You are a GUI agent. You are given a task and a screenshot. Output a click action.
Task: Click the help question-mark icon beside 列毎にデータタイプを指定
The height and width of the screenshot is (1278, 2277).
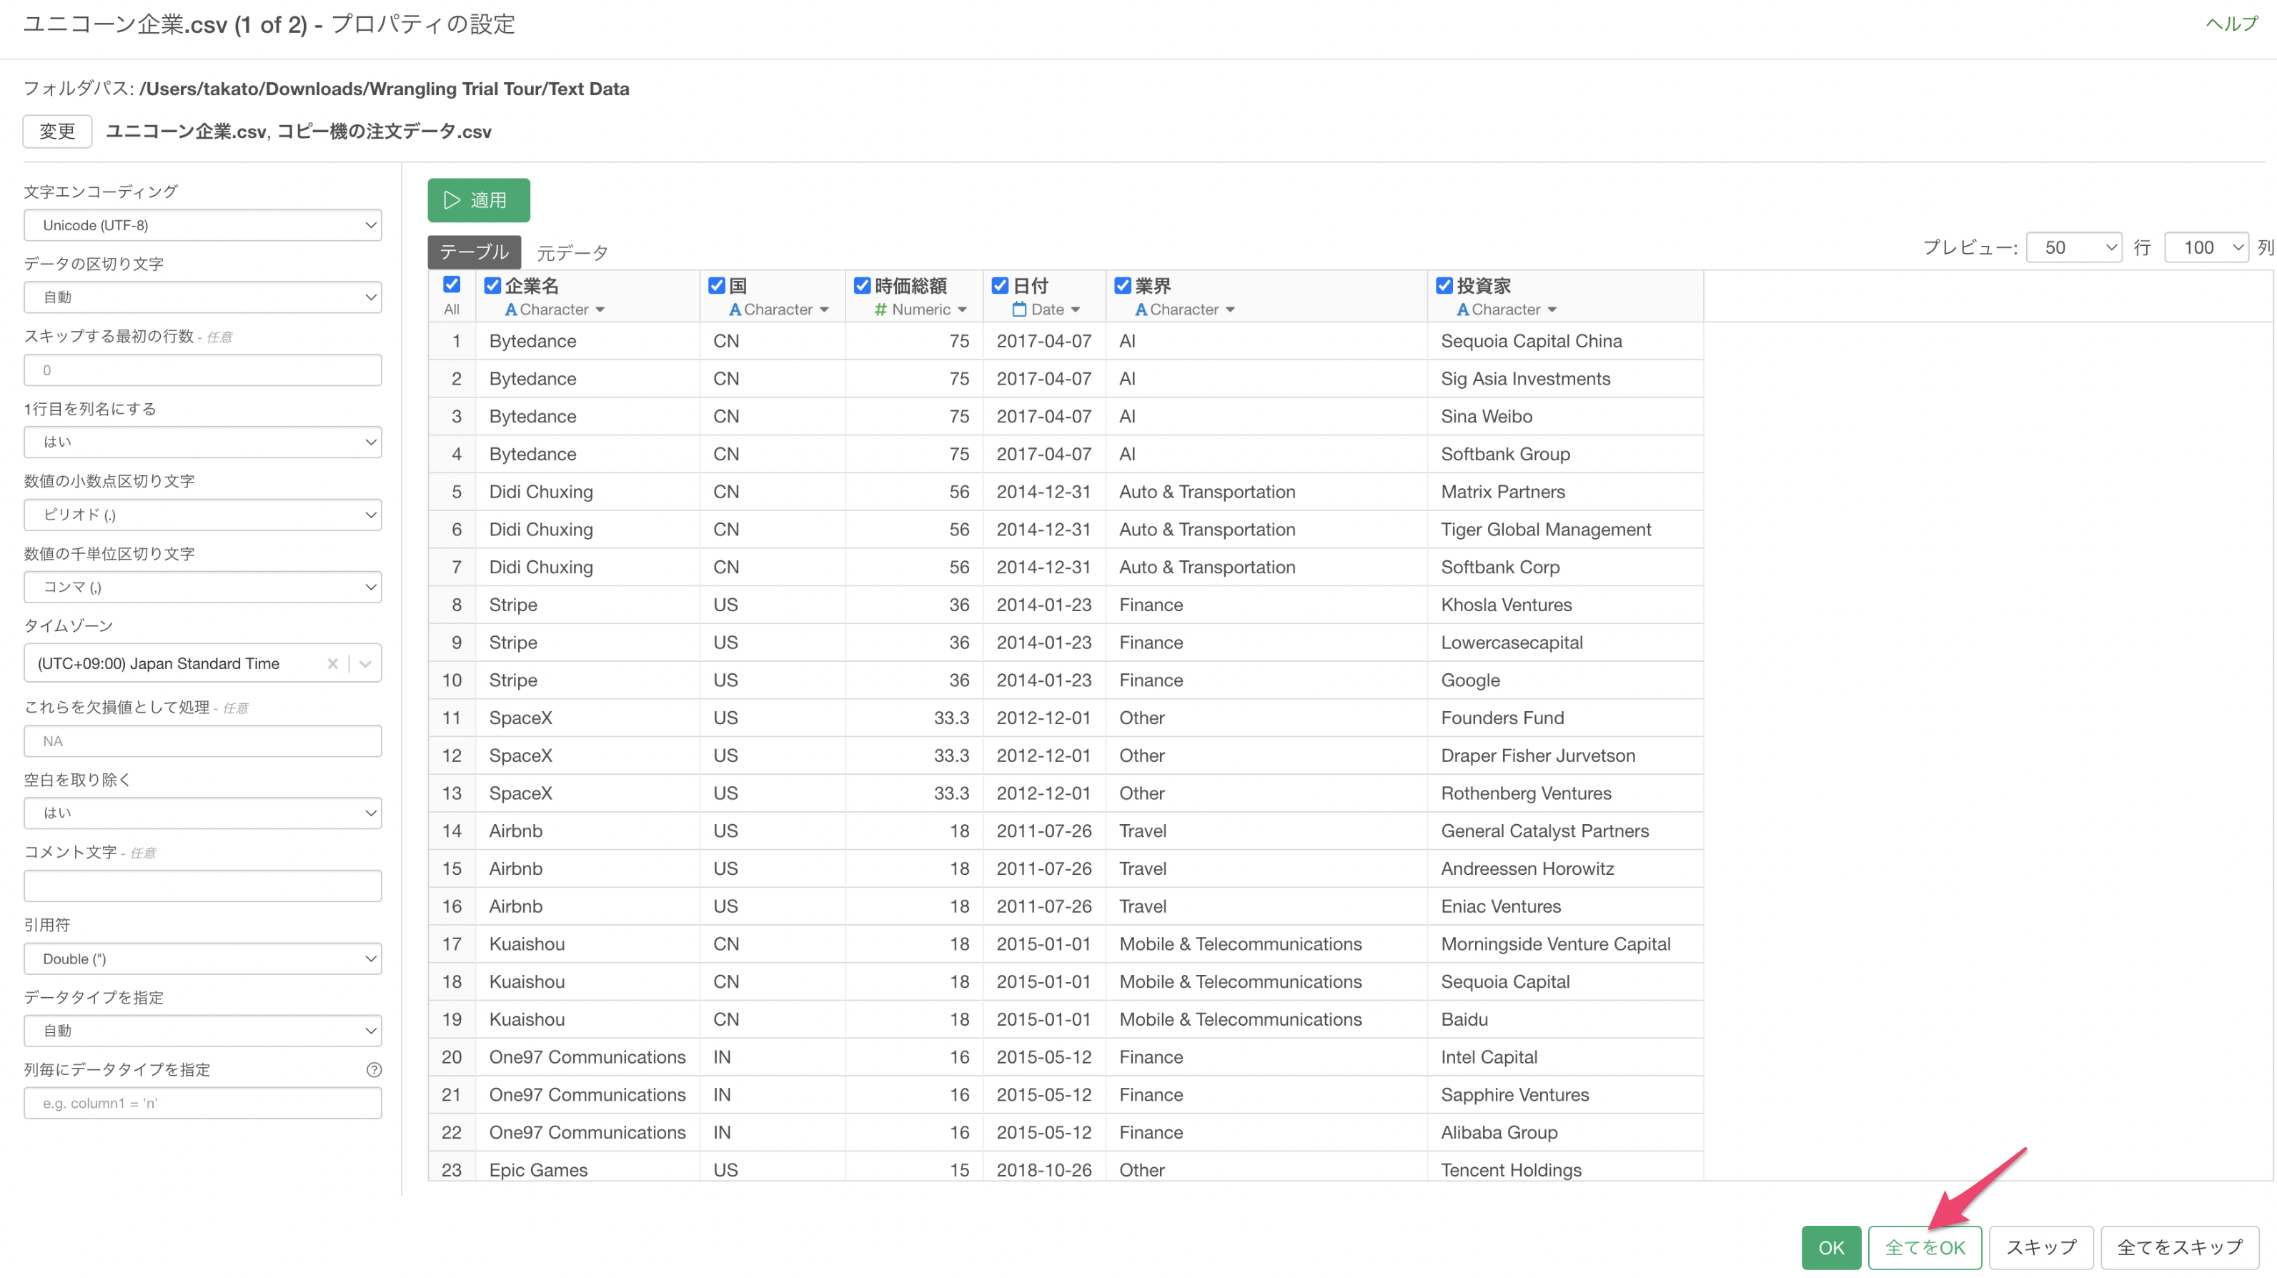pyautogui.click(x=374, y=1069)
